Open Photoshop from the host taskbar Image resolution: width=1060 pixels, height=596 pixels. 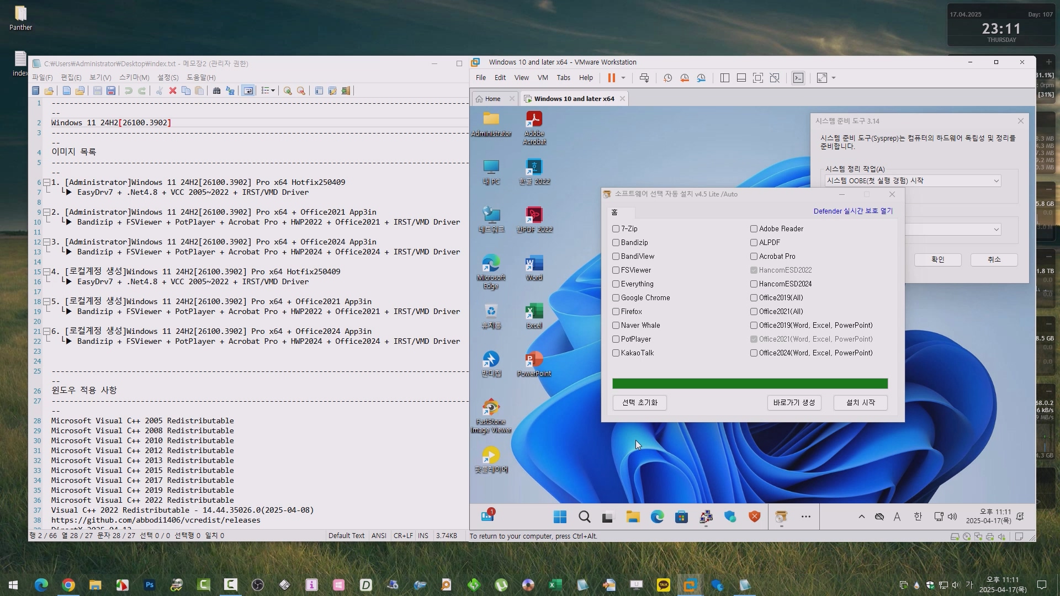[x=150, y=585]
